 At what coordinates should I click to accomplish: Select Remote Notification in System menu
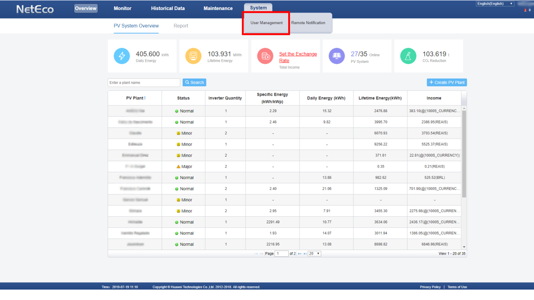click(308, 23)
